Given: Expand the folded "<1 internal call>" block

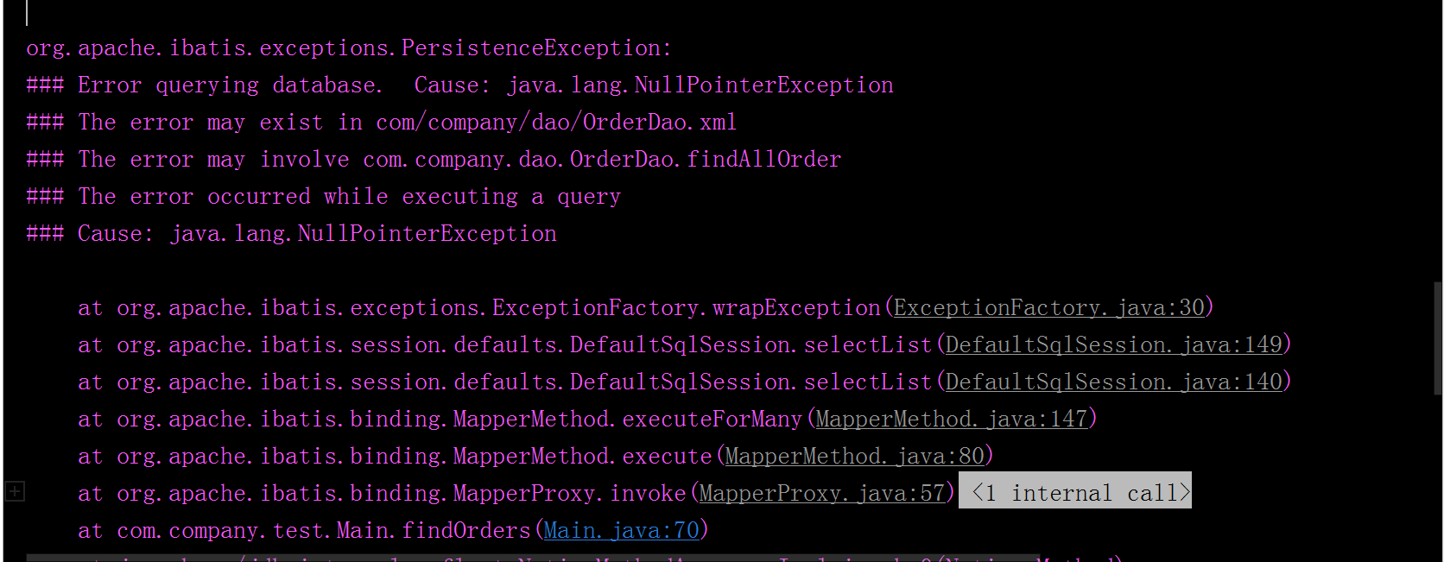Looking at the screenshot, I should click(1075, 492).
